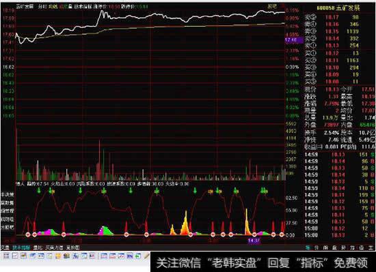Viewport: 376px width, 272px height.
Task: Click the sell-3 row with volume 1139
Action: pyautogui.click(x=332, y=31)
